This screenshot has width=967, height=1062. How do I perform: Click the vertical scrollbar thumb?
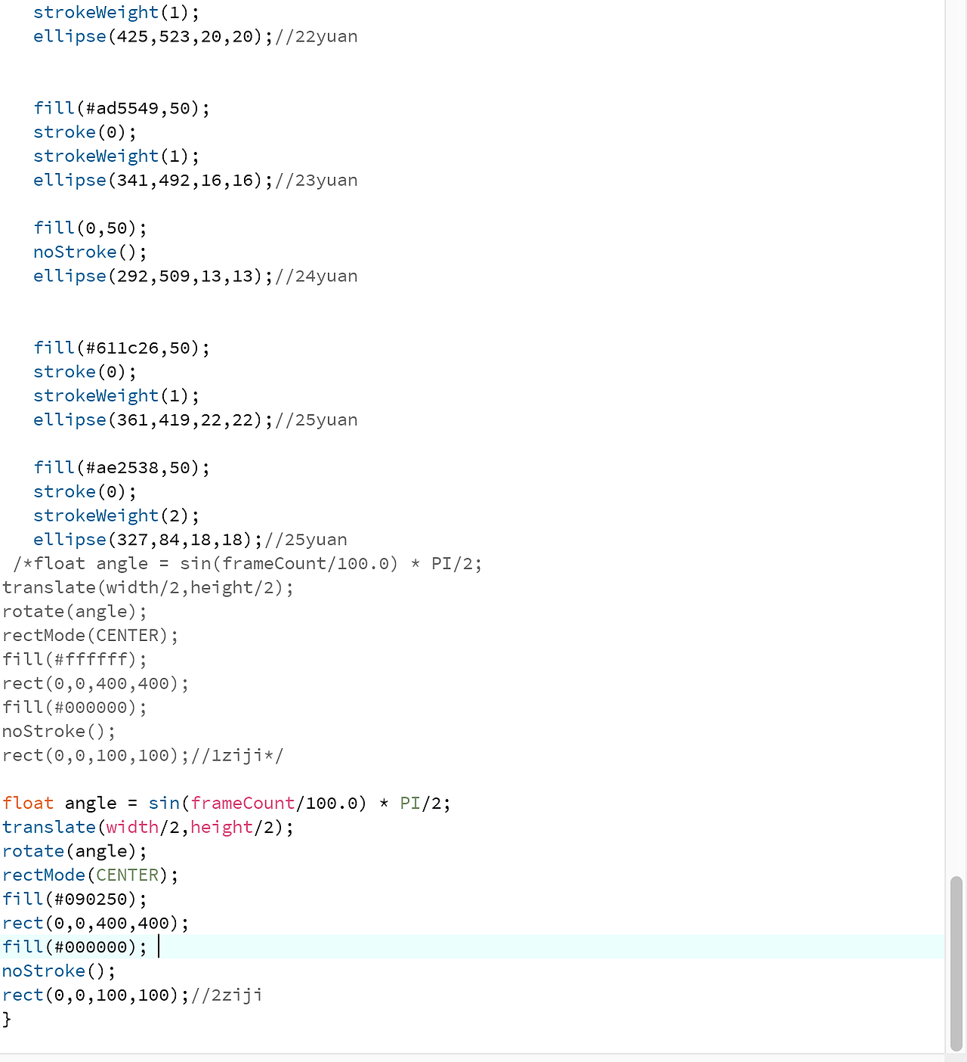[957, 963]
